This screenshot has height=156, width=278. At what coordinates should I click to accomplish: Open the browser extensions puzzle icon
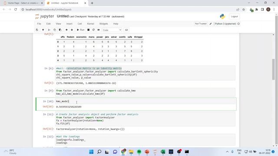click(x=257, y=10)
